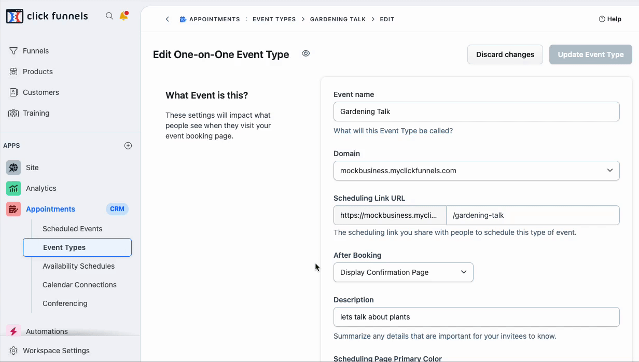This screenshot has height=362, width=639.
Task: Go to Event Types breadcrumb
Action: pyautogui.click(x=274, y=19)
